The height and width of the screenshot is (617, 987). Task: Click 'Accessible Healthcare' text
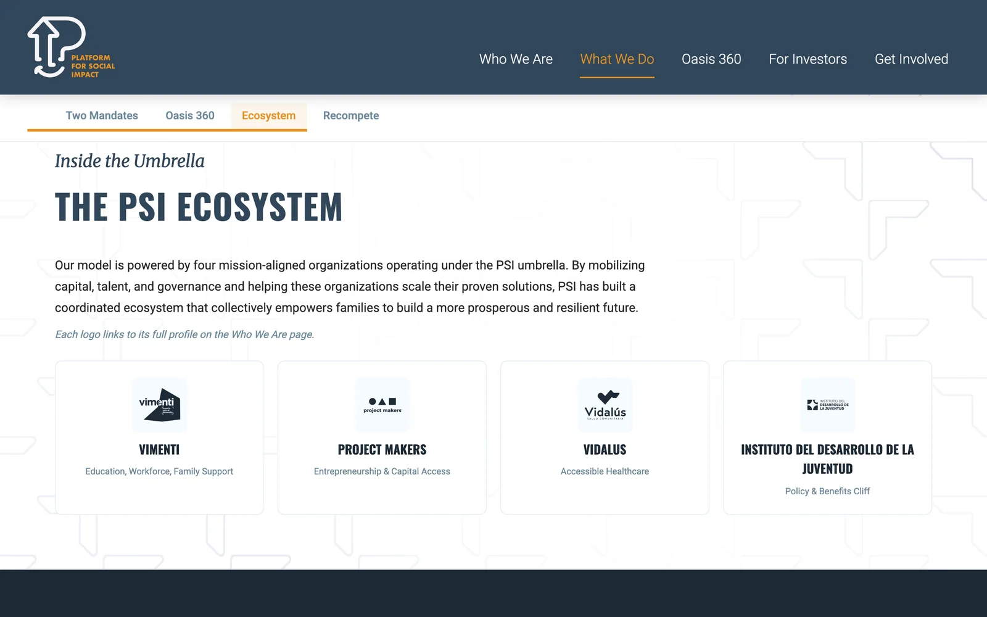pyautogui.click(x=605, y=471)
